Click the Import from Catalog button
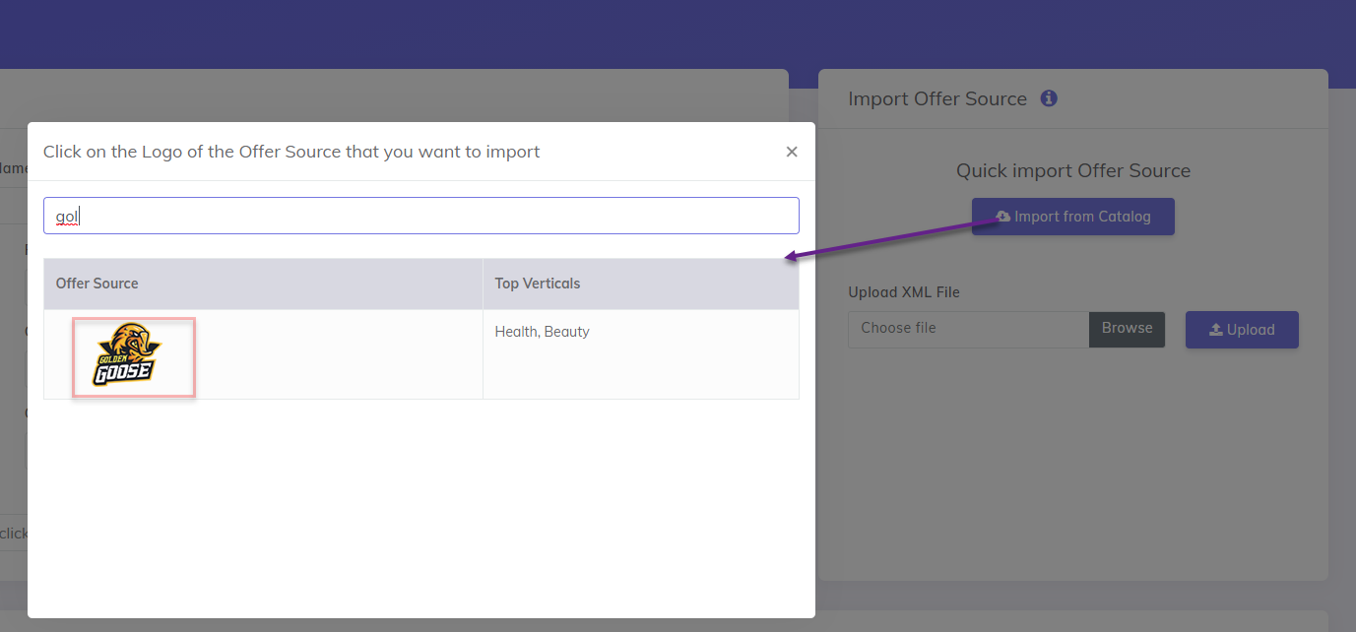The image size is (1356, 632). (1073, 217)
